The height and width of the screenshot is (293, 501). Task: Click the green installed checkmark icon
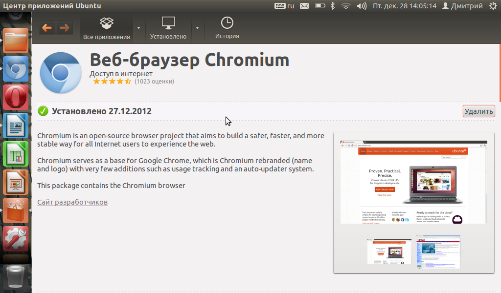click(x=43, y=111)
